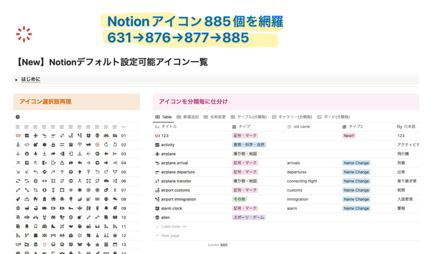Expand the はじめに toggle section
Image resolution: width=429 pixels, height=254 pixels.
16,80
